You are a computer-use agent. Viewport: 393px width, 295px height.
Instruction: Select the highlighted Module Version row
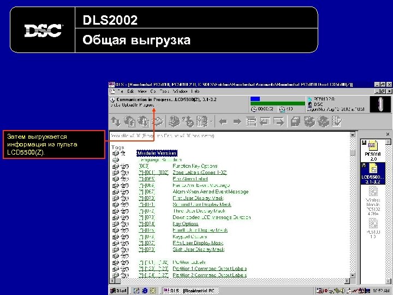pos(157,154)
